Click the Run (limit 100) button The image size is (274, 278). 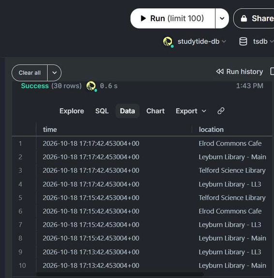(x=173, y=18)
